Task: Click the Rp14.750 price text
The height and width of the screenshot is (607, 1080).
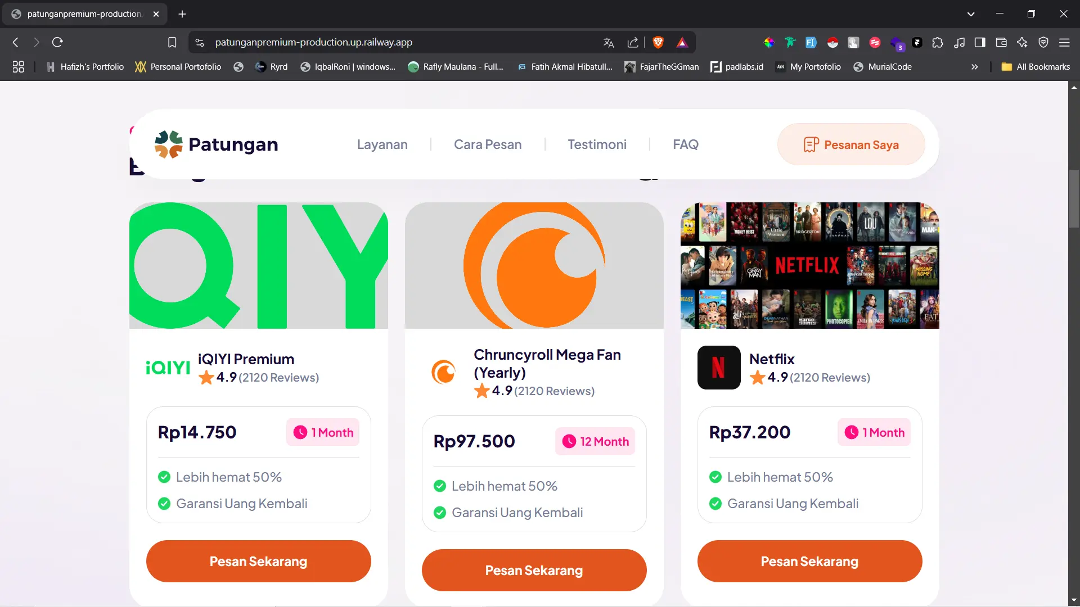Action: [197, 432]
